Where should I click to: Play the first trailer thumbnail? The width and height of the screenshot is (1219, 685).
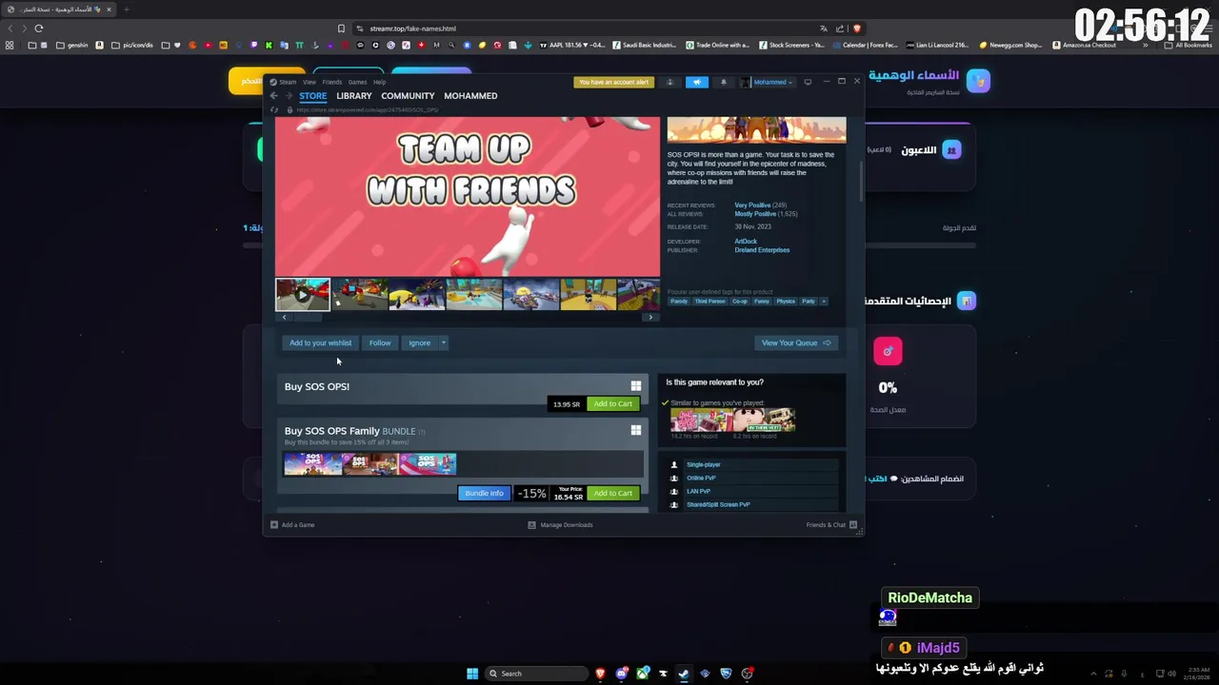click(303, 294)
